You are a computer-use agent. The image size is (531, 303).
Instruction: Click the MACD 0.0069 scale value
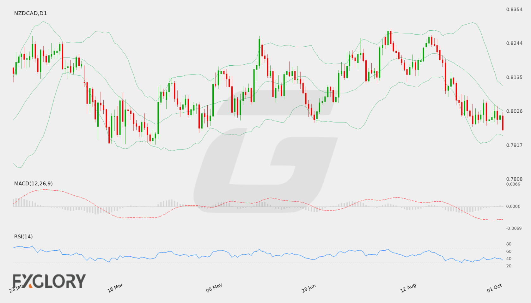coord(513,184)
